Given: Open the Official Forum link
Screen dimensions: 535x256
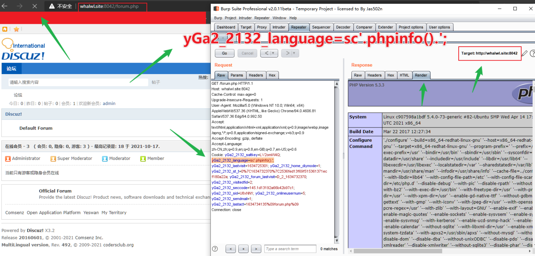Looking at the screenshot, I should coord(55,191).
